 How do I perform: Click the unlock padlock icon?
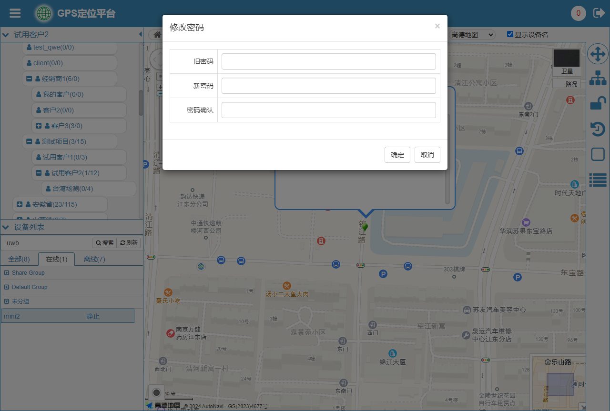(598, 103)
